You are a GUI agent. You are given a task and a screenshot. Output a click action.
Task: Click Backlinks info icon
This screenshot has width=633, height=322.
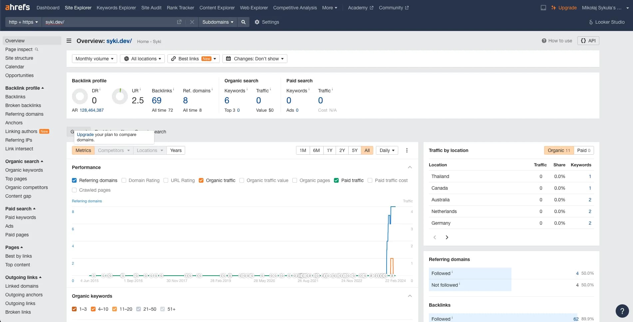[173, 89]
